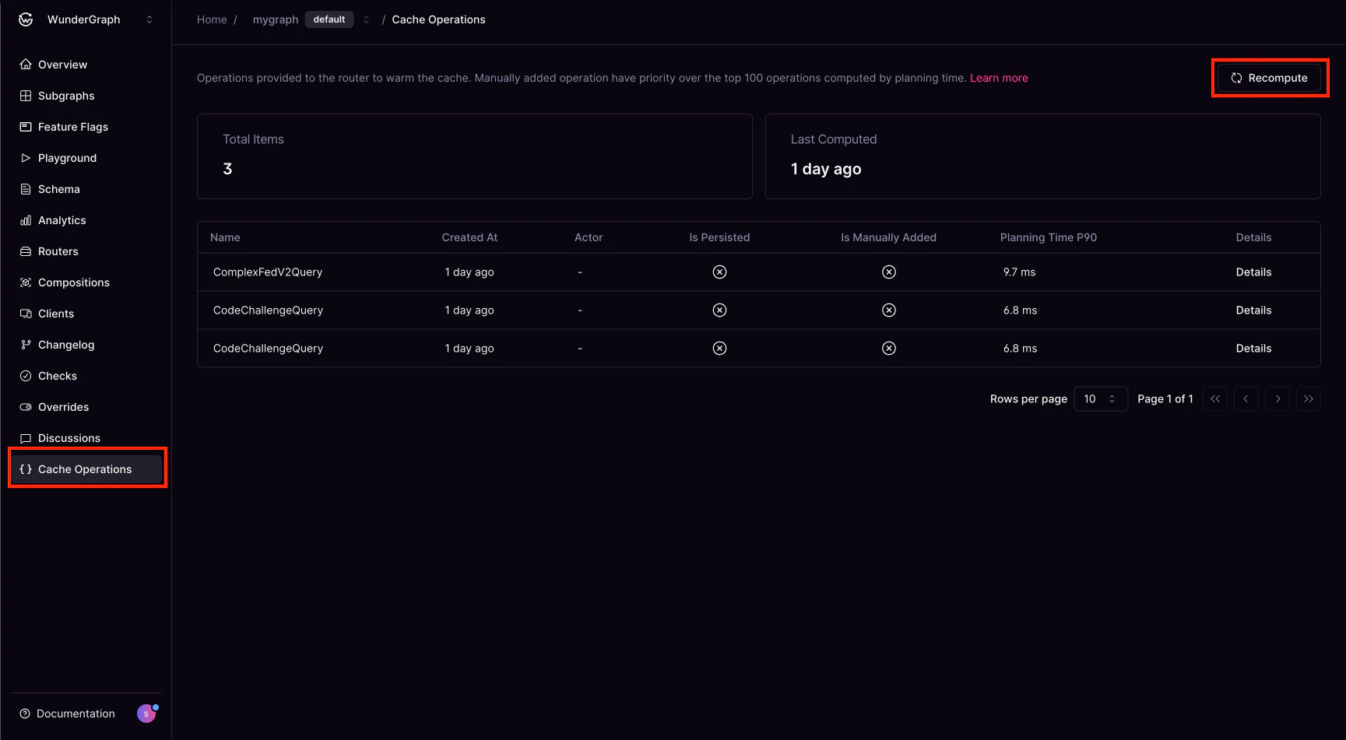Click Is Manually Added icon for ComplexFedV2Query
The height and width of the screenshot is (740, 1346).
(889, 272)
